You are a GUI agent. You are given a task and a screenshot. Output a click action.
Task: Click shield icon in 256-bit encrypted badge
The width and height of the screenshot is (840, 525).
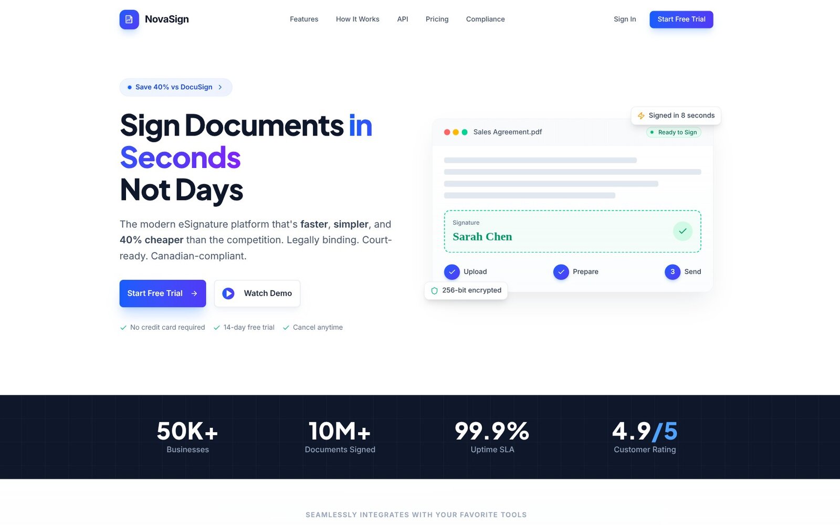coord(434,291)
